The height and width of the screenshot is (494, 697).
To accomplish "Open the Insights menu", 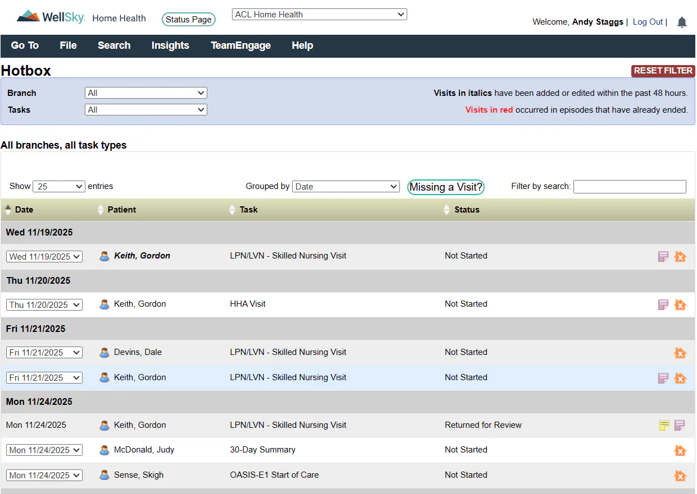I will [x=170, y=46].
